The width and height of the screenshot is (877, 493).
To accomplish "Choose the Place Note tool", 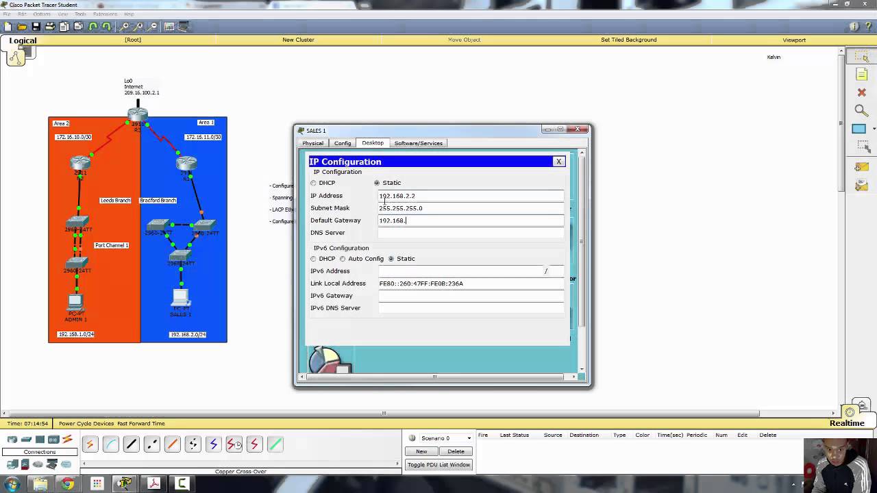I will tap(861, 75).
